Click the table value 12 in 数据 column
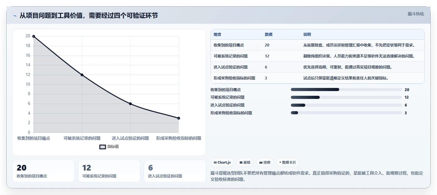Screen dimensions: 437x195 point(267,56)
